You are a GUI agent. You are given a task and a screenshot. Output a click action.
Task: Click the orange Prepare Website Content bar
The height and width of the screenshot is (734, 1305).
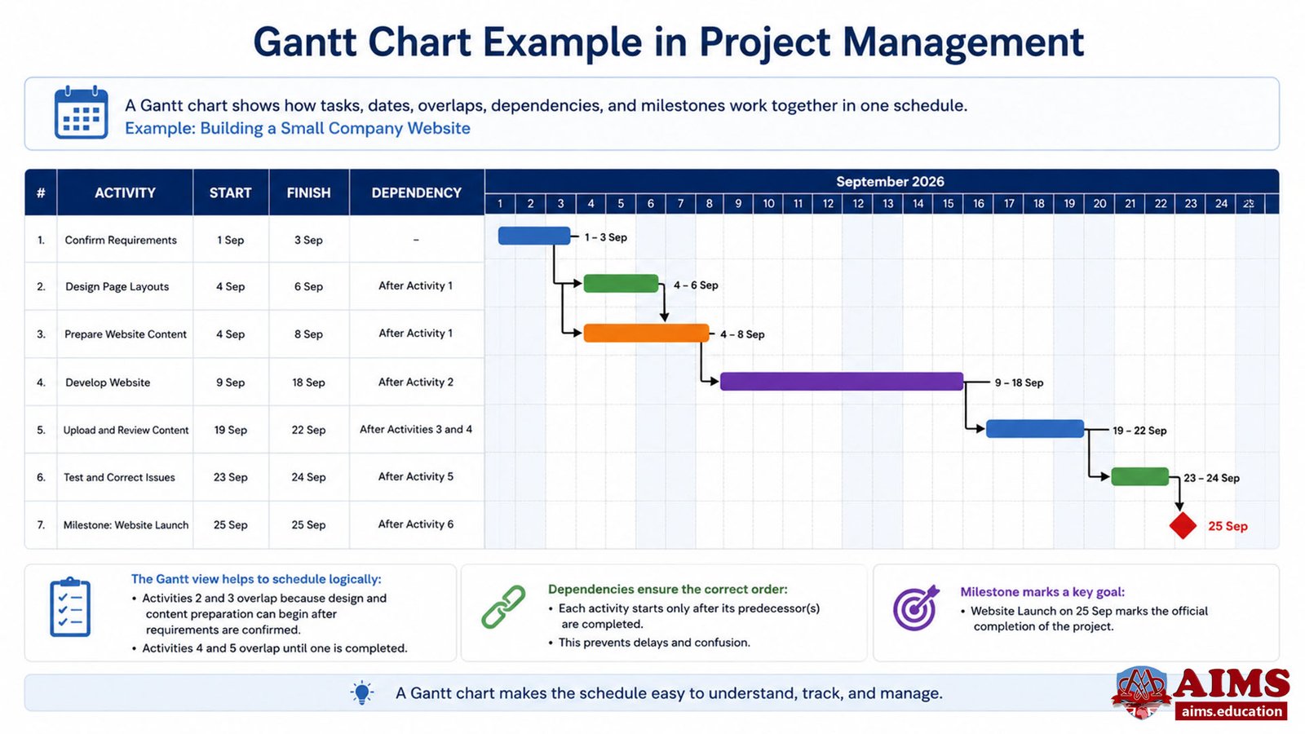pos(646,333)
